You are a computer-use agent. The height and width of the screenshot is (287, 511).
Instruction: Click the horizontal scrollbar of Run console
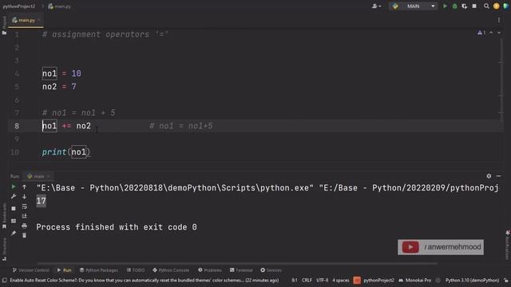(x=237, y=263)
